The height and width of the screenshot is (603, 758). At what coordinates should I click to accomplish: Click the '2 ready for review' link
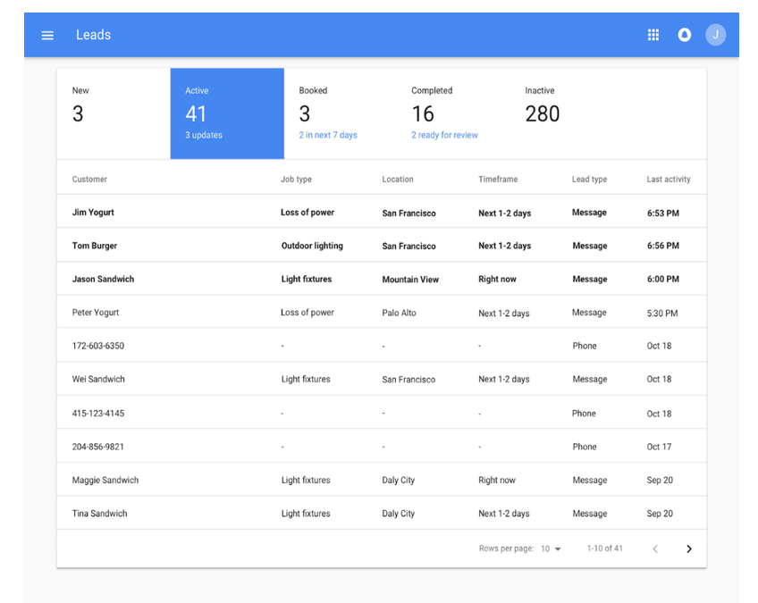click(444, 135)
